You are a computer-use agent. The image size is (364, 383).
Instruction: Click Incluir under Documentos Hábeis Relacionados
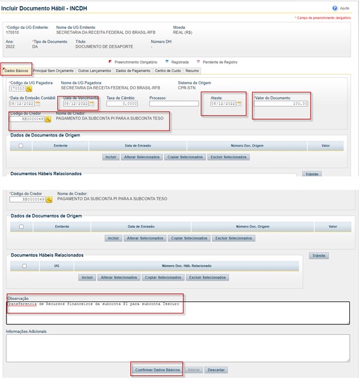click(x=87, y=277)
